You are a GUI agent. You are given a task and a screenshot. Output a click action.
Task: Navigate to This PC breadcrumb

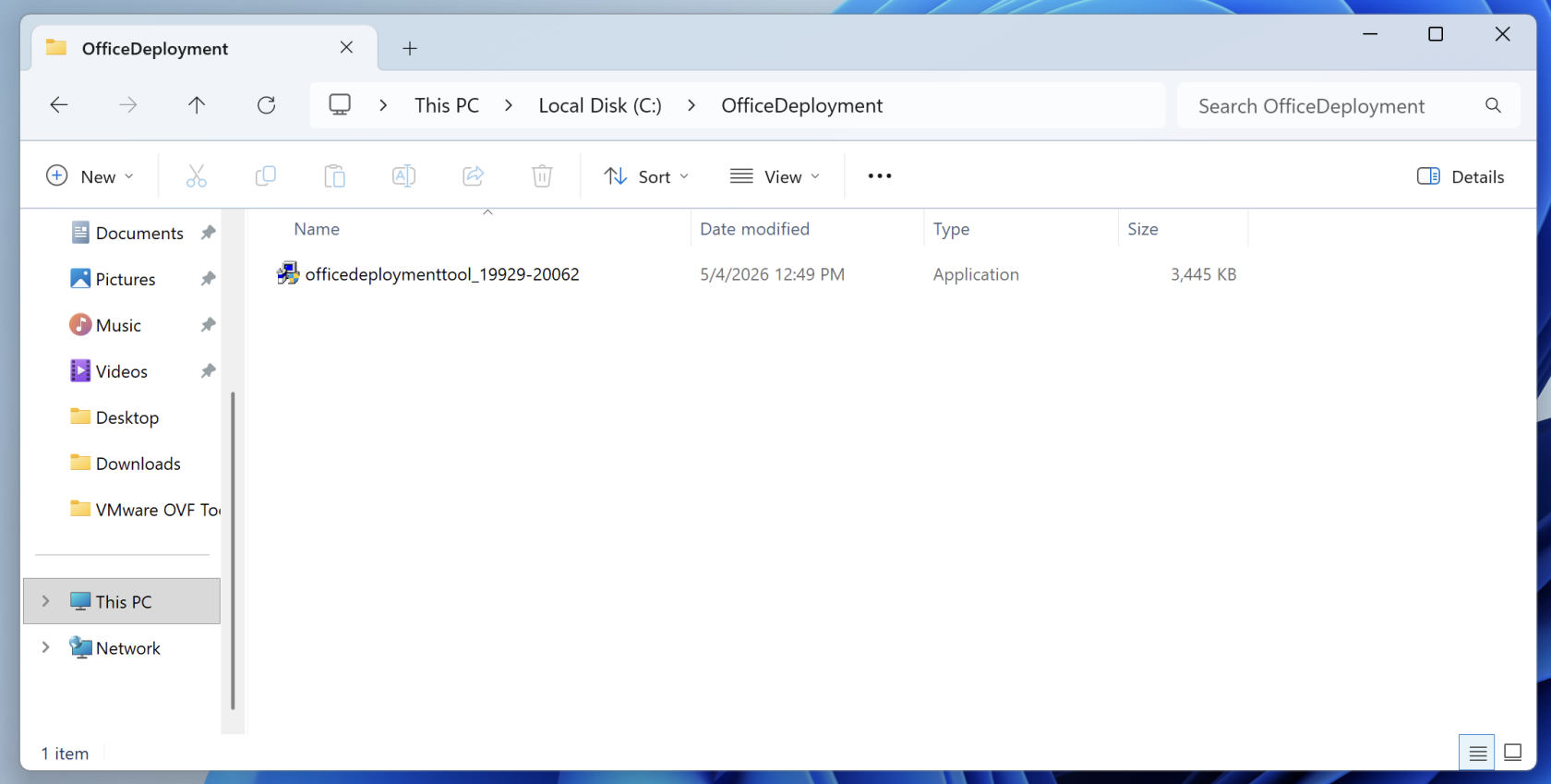pos(447,105)
